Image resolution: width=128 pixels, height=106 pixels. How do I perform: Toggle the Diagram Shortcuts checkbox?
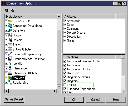(x=65, y=77)
